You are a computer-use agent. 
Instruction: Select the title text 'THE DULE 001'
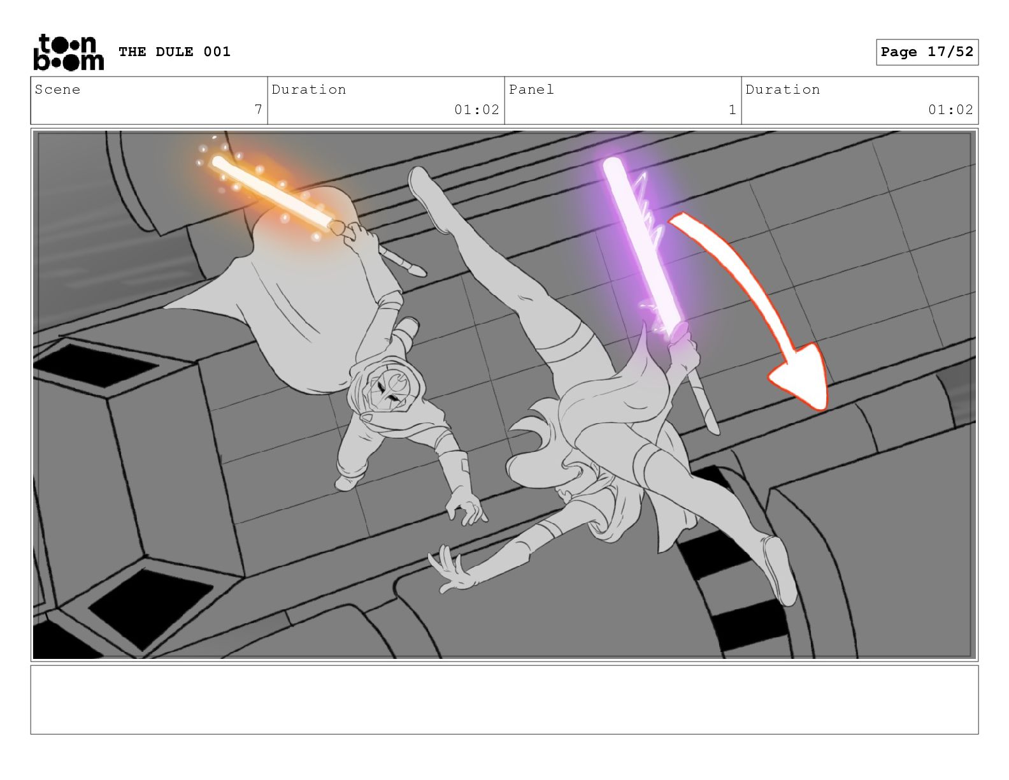coord(175,52)
